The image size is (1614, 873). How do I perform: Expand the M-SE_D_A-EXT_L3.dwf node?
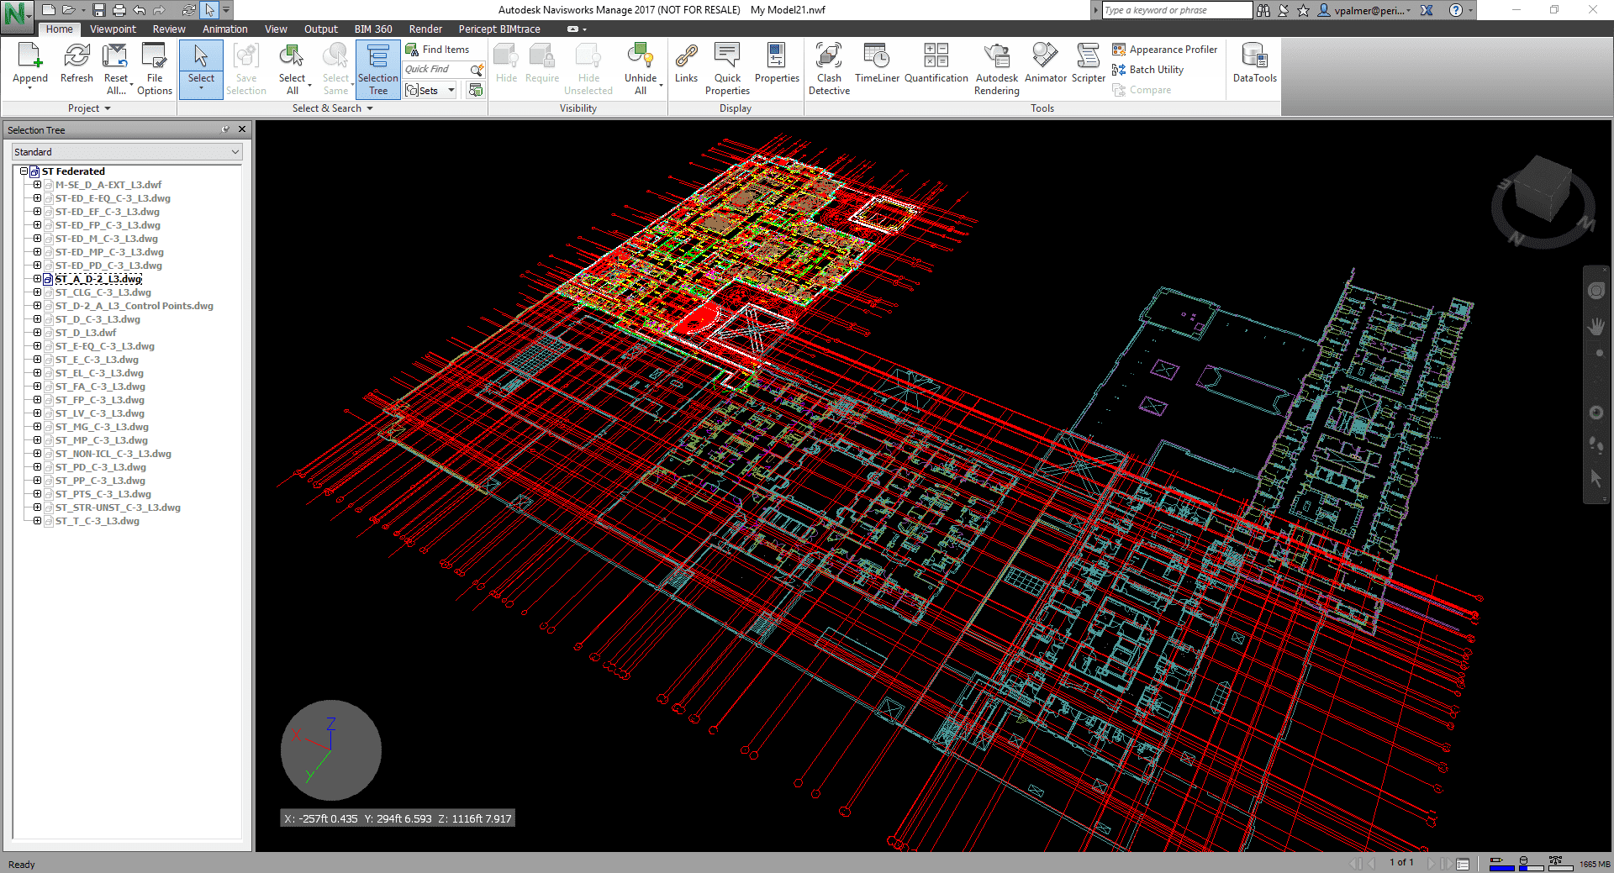pyautogui.click(x=37, y=185)
